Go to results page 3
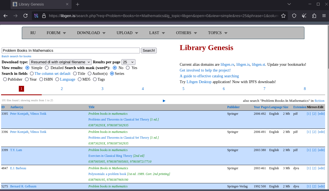The height and width of the screenshot is (191, 329). [x=102, y=89]
